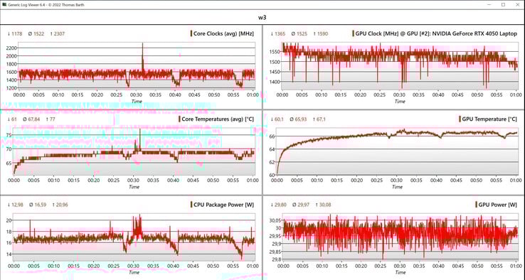Select the GPU Power [W] title
Viewport: 525px width, 280px height.
[498, 205]
